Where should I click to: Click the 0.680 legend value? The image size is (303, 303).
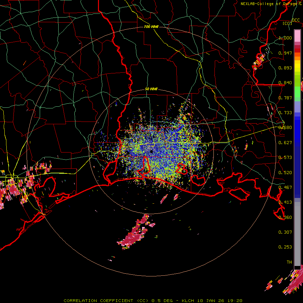285,128
